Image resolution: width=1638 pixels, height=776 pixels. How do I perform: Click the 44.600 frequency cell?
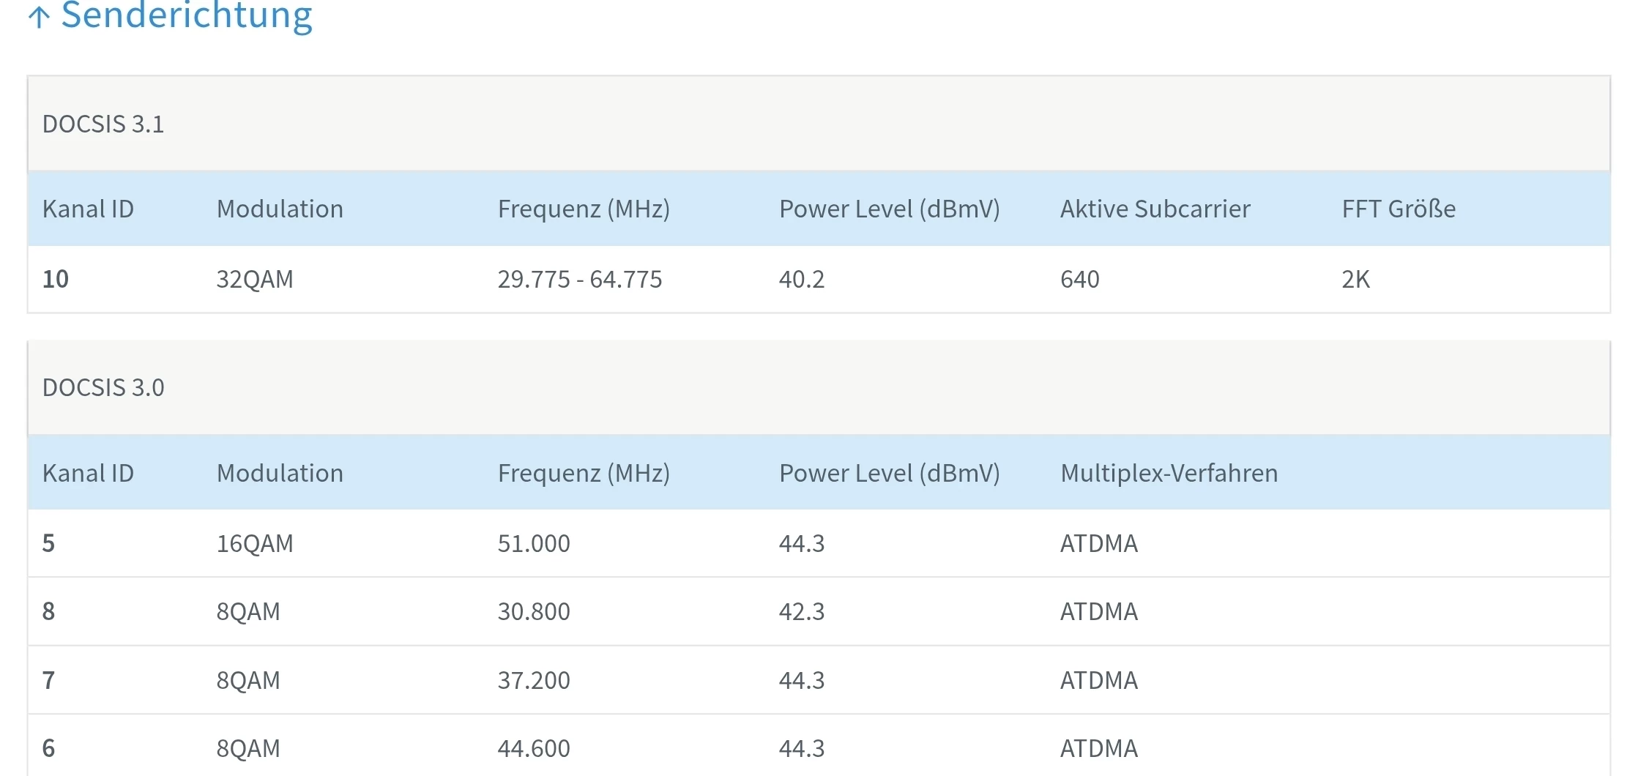(x=534, y=749)
